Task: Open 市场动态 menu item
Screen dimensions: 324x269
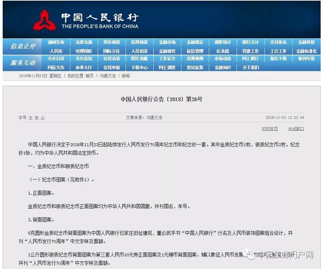Action: [x=223, y=59]
